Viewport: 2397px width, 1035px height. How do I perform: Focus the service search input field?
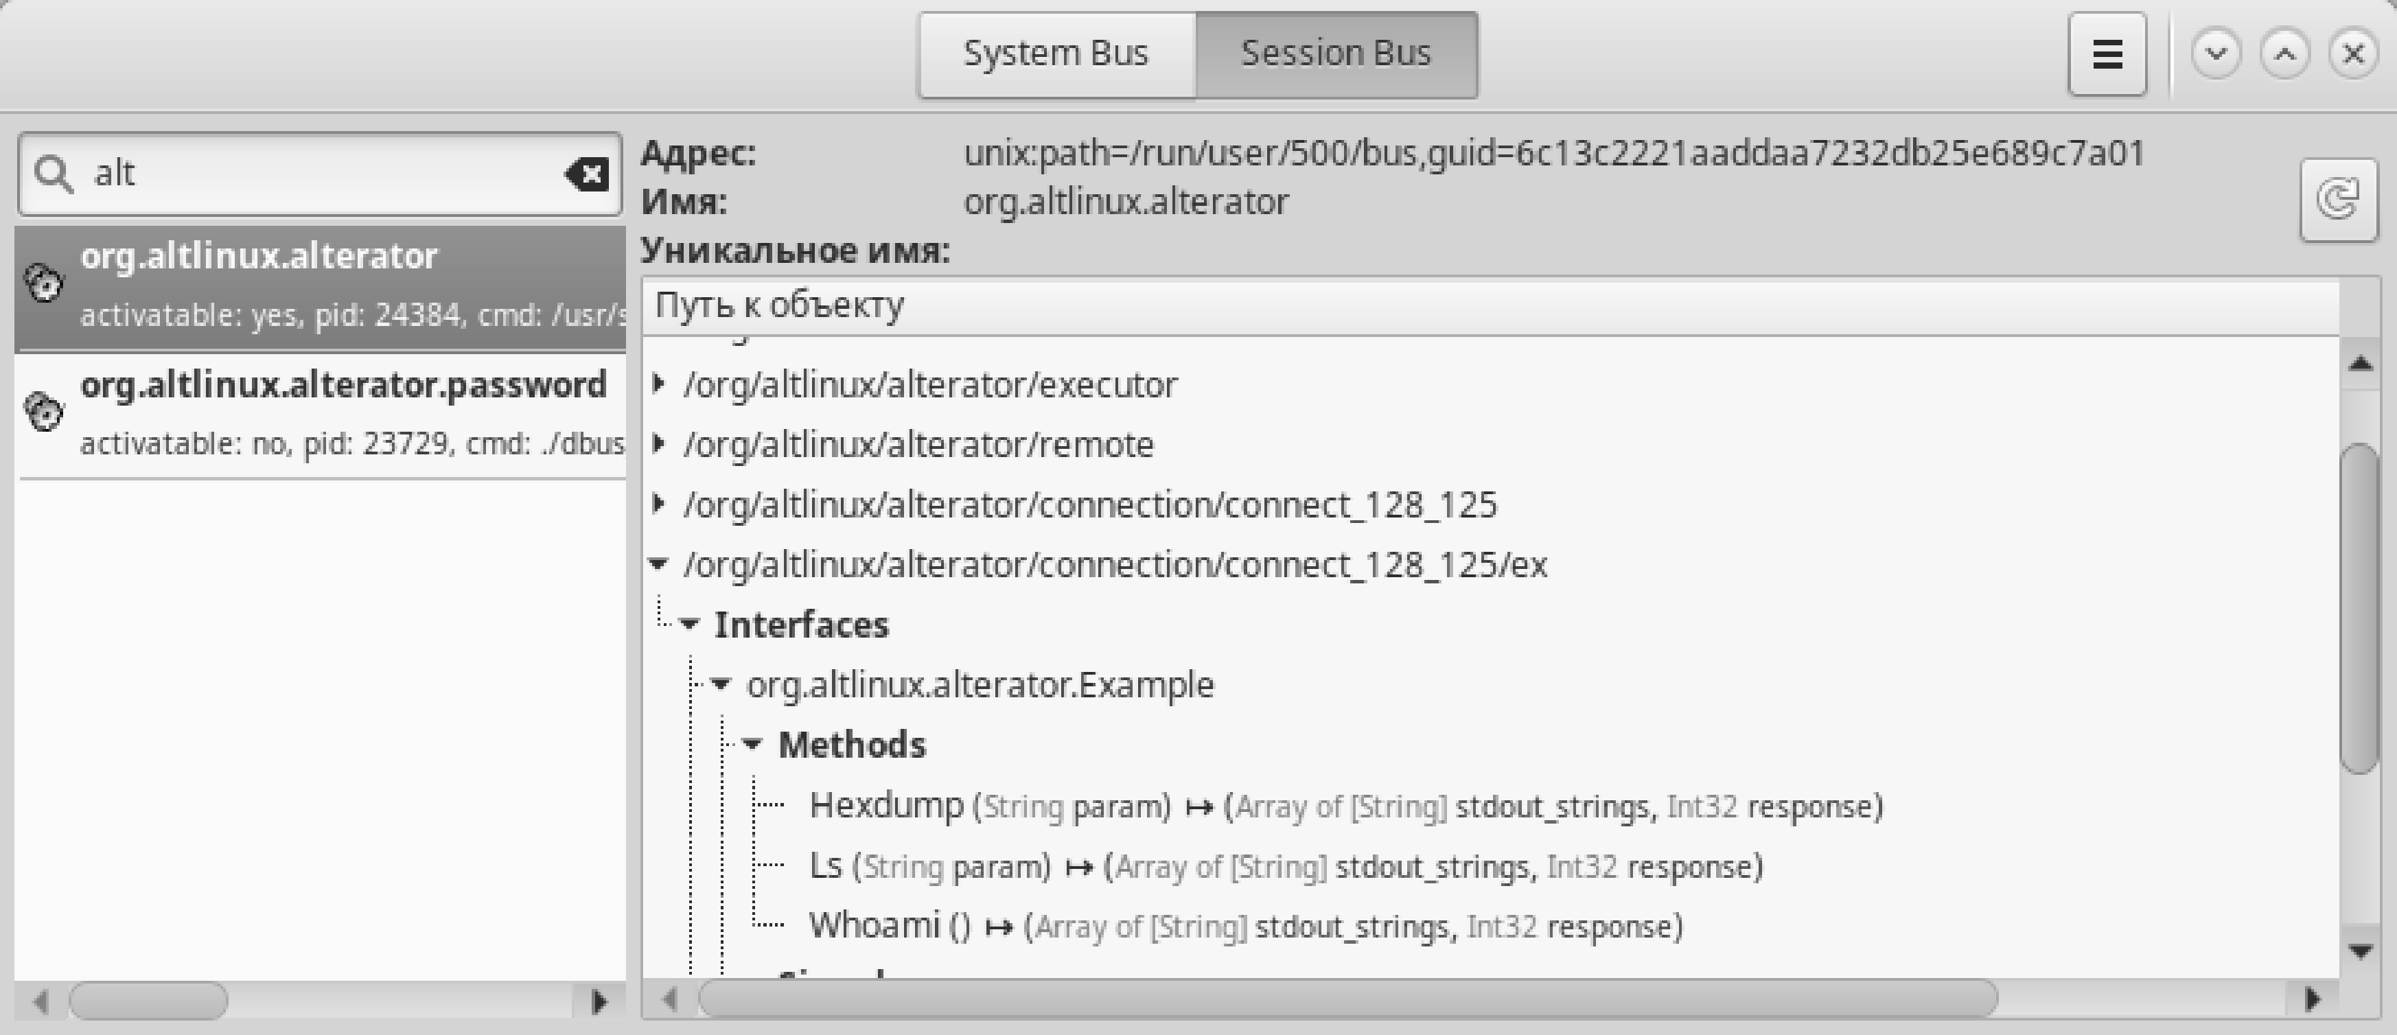coord(316,174)
